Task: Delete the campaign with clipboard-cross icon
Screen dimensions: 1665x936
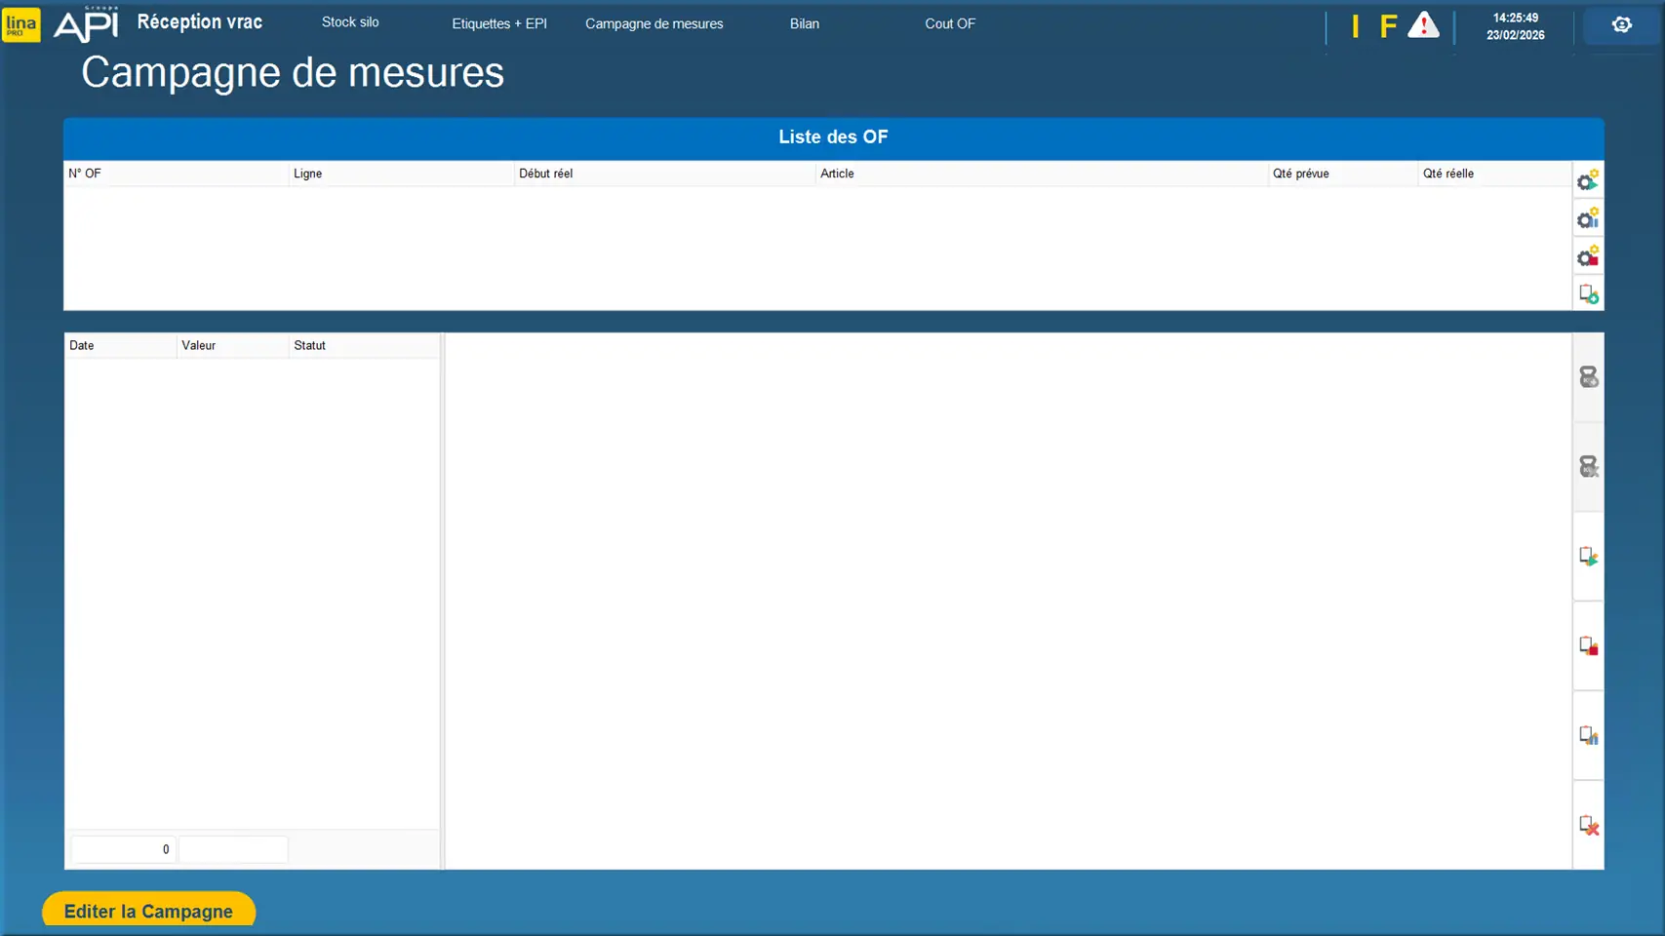Action: [x=1588, y=826]
